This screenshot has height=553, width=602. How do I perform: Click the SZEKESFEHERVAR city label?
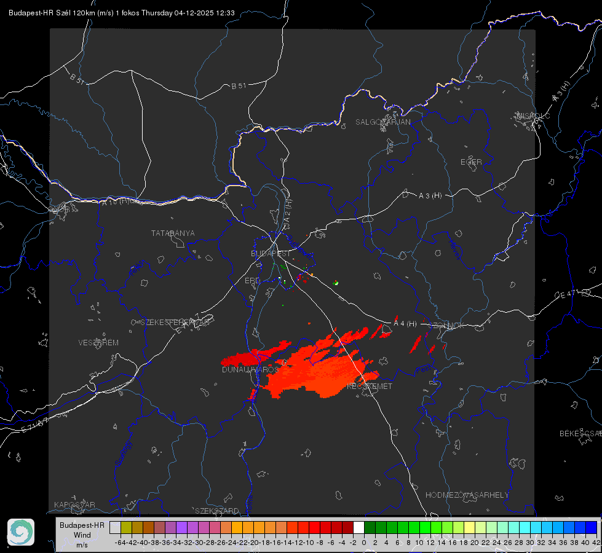click(x=176, y=323)
